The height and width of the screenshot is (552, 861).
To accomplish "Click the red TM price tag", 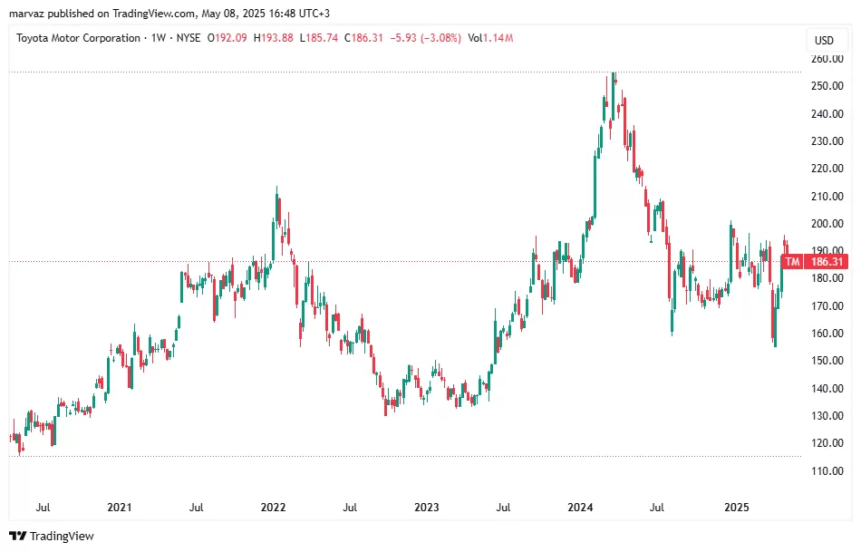I will click(x=792, y=261).
